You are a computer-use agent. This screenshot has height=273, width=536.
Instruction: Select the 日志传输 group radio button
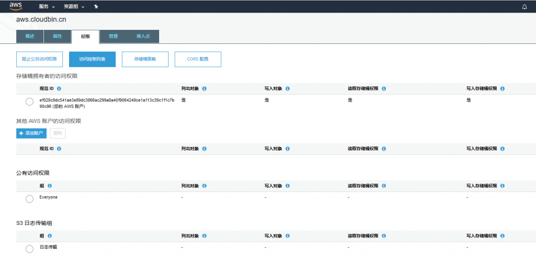(x=30, y=249)
